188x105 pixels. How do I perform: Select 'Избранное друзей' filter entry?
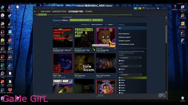[x=125, y=37]
